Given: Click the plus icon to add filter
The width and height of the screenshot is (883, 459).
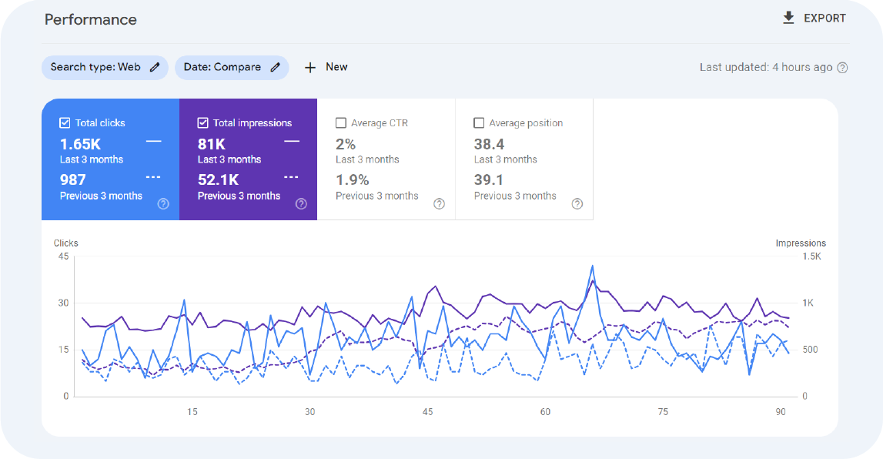Looking at the screenshot, I should tap(310, 67).
